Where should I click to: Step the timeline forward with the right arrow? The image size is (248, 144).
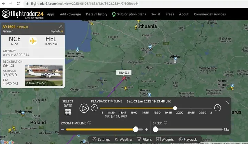[x=218, y=108]
